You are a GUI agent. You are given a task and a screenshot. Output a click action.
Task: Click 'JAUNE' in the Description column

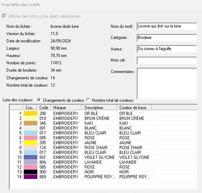click(x=91, y=143)
